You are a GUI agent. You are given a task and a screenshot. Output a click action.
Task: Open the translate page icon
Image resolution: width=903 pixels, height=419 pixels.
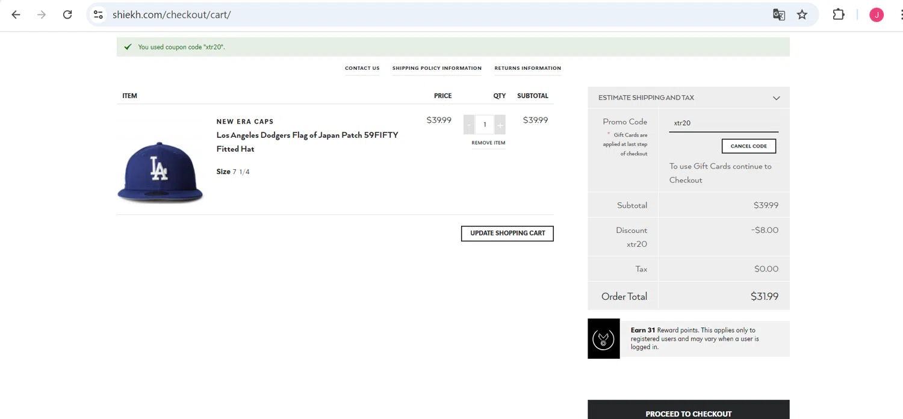(779, 14)
